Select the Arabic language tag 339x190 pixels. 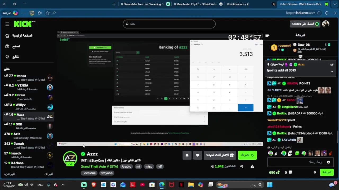pyautogui.click(x=126, y=167)
